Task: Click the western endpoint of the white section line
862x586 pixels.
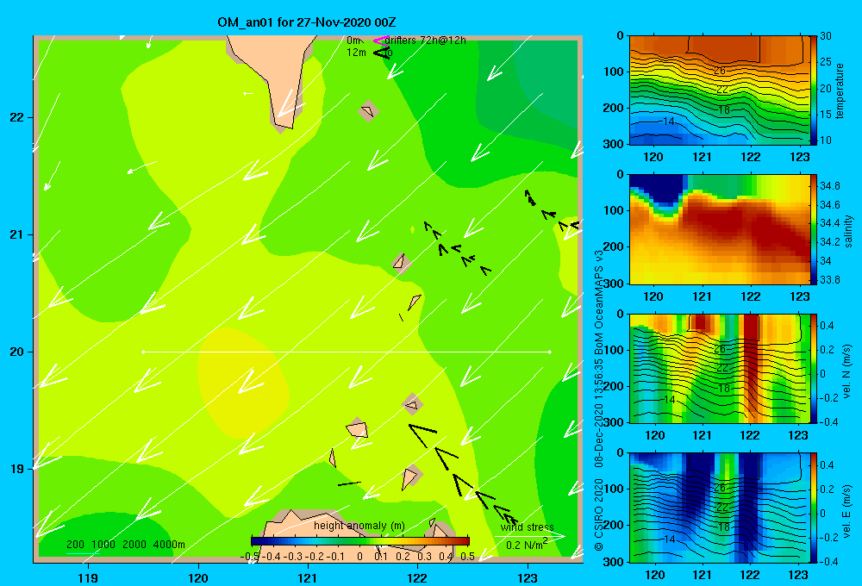Action: tap(143, 352)
